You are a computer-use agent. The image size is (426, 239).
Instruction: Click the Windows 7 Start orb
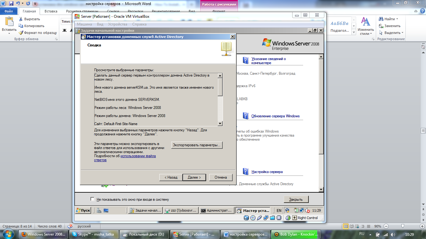tap(9, 234)
